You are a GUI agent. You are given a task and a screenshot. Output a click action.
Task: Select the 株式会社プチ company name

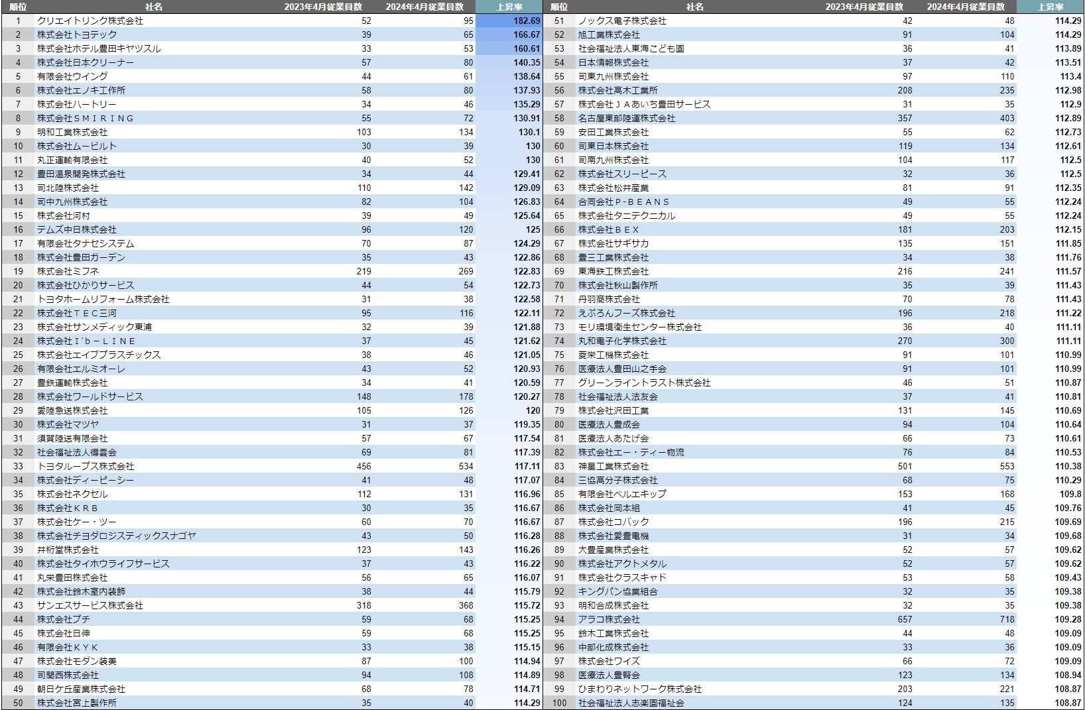[x=64, y=619]
